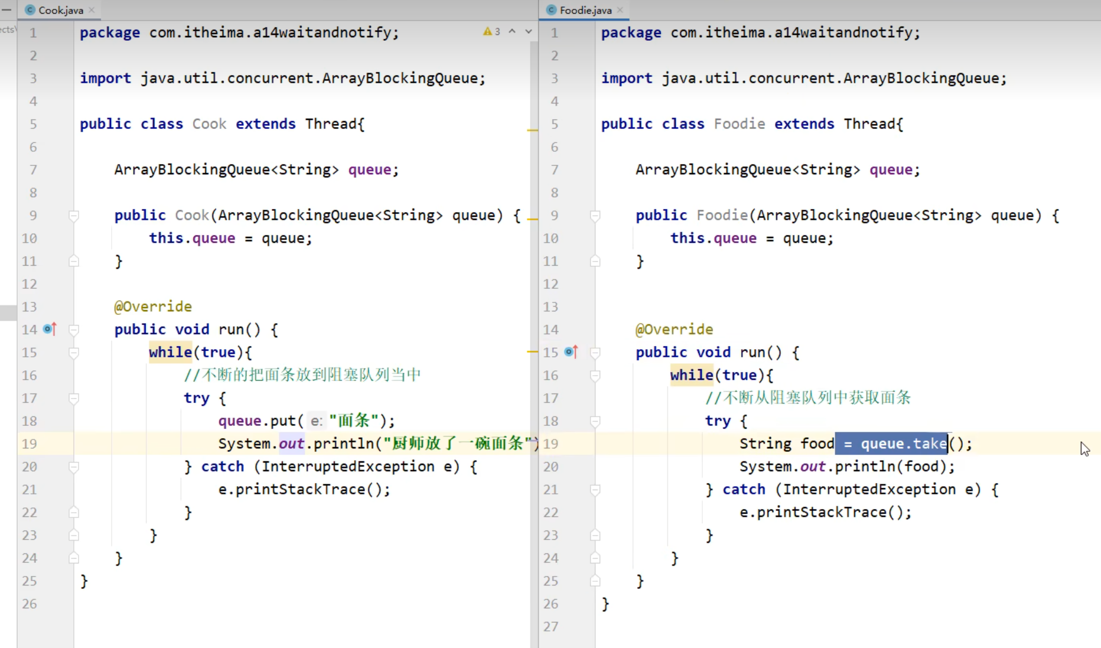Collapse the run method in Cook.java
The image size is (1101, 648).
coord(74,330)
